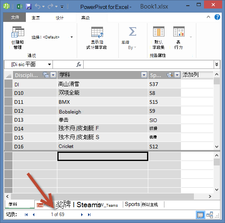Click the Undo arrow icon
The width and height of the screenshot is (225, 223).
coord(38,6)
